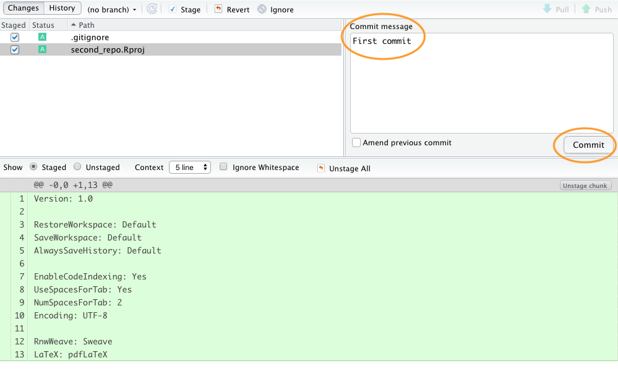Click the Stage toolbar button
This screenshot has height=379, width=618.
[x=184, y=10]
